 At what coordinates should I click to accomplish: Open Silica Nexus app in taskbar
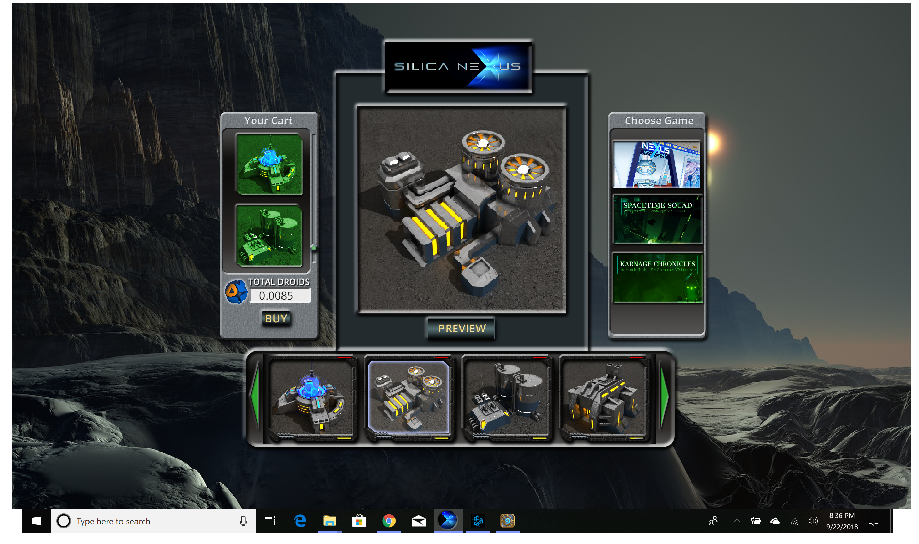pyautogui.click(x=447, y=521)
